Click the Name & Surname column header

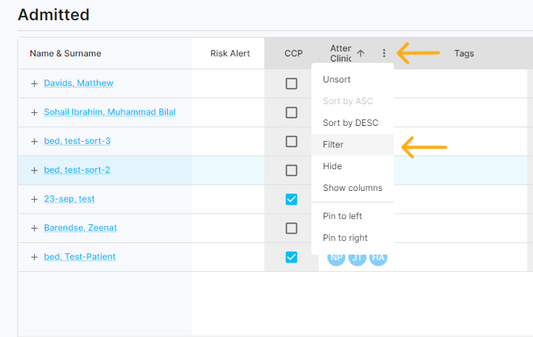(65, 54)
